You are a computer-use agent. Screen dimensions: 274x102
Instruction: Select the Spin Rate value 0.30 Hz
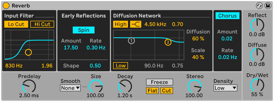click(96, 48)
